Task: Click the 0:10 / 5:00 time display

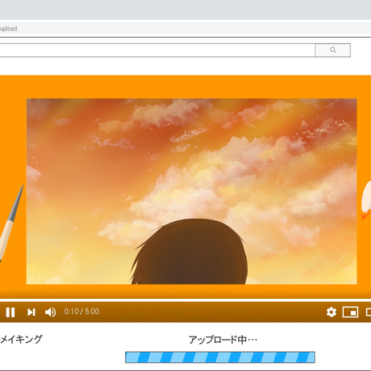Action: (82, 312)
